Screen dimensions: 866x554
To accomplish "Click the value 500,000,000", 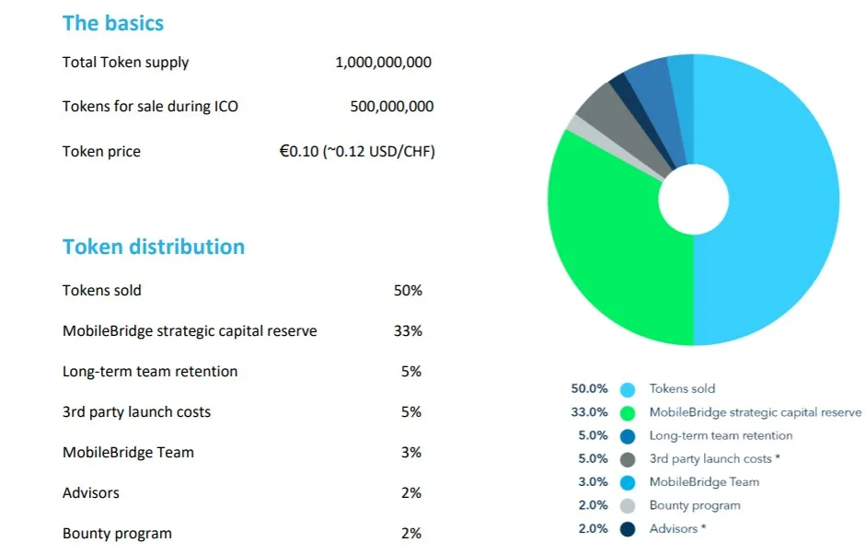I will tap(391, 106).
